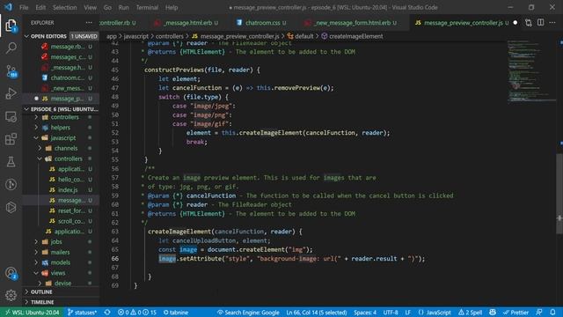The image size is (563, 317).
Task: Click the Explorer more actions ellipsis
Action: [x=89, y=23]
